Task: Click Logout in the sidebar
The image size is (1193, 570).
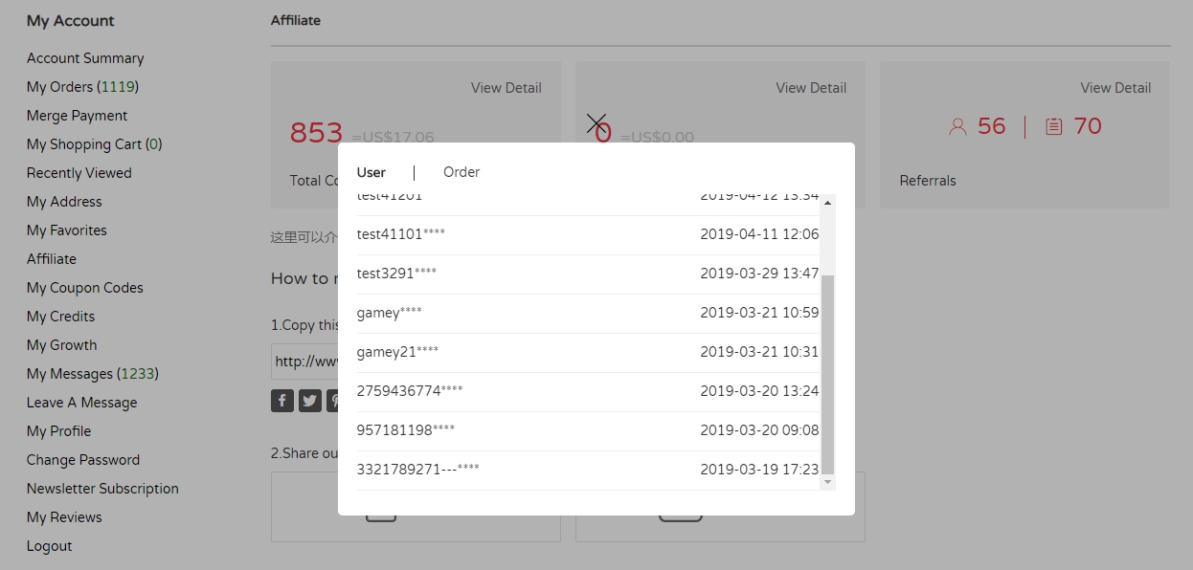Action: click(50, 546)
